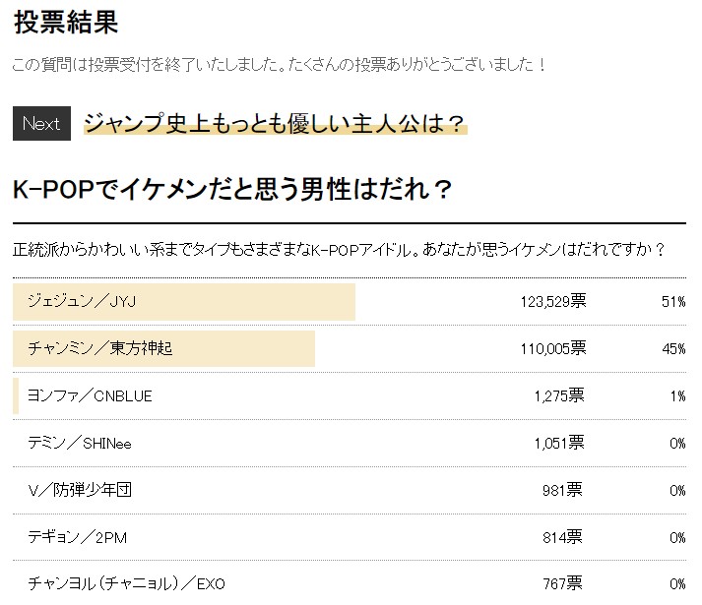
Task: Click the 51% percentage value
Action: point(673,302)
